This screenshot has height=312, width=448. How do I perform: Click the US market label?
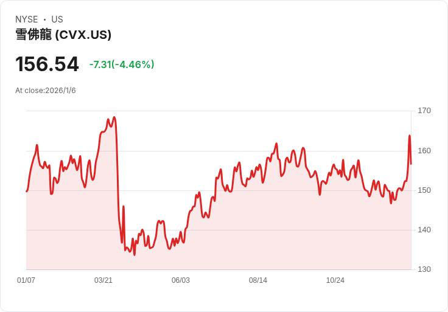click(57, 19)
